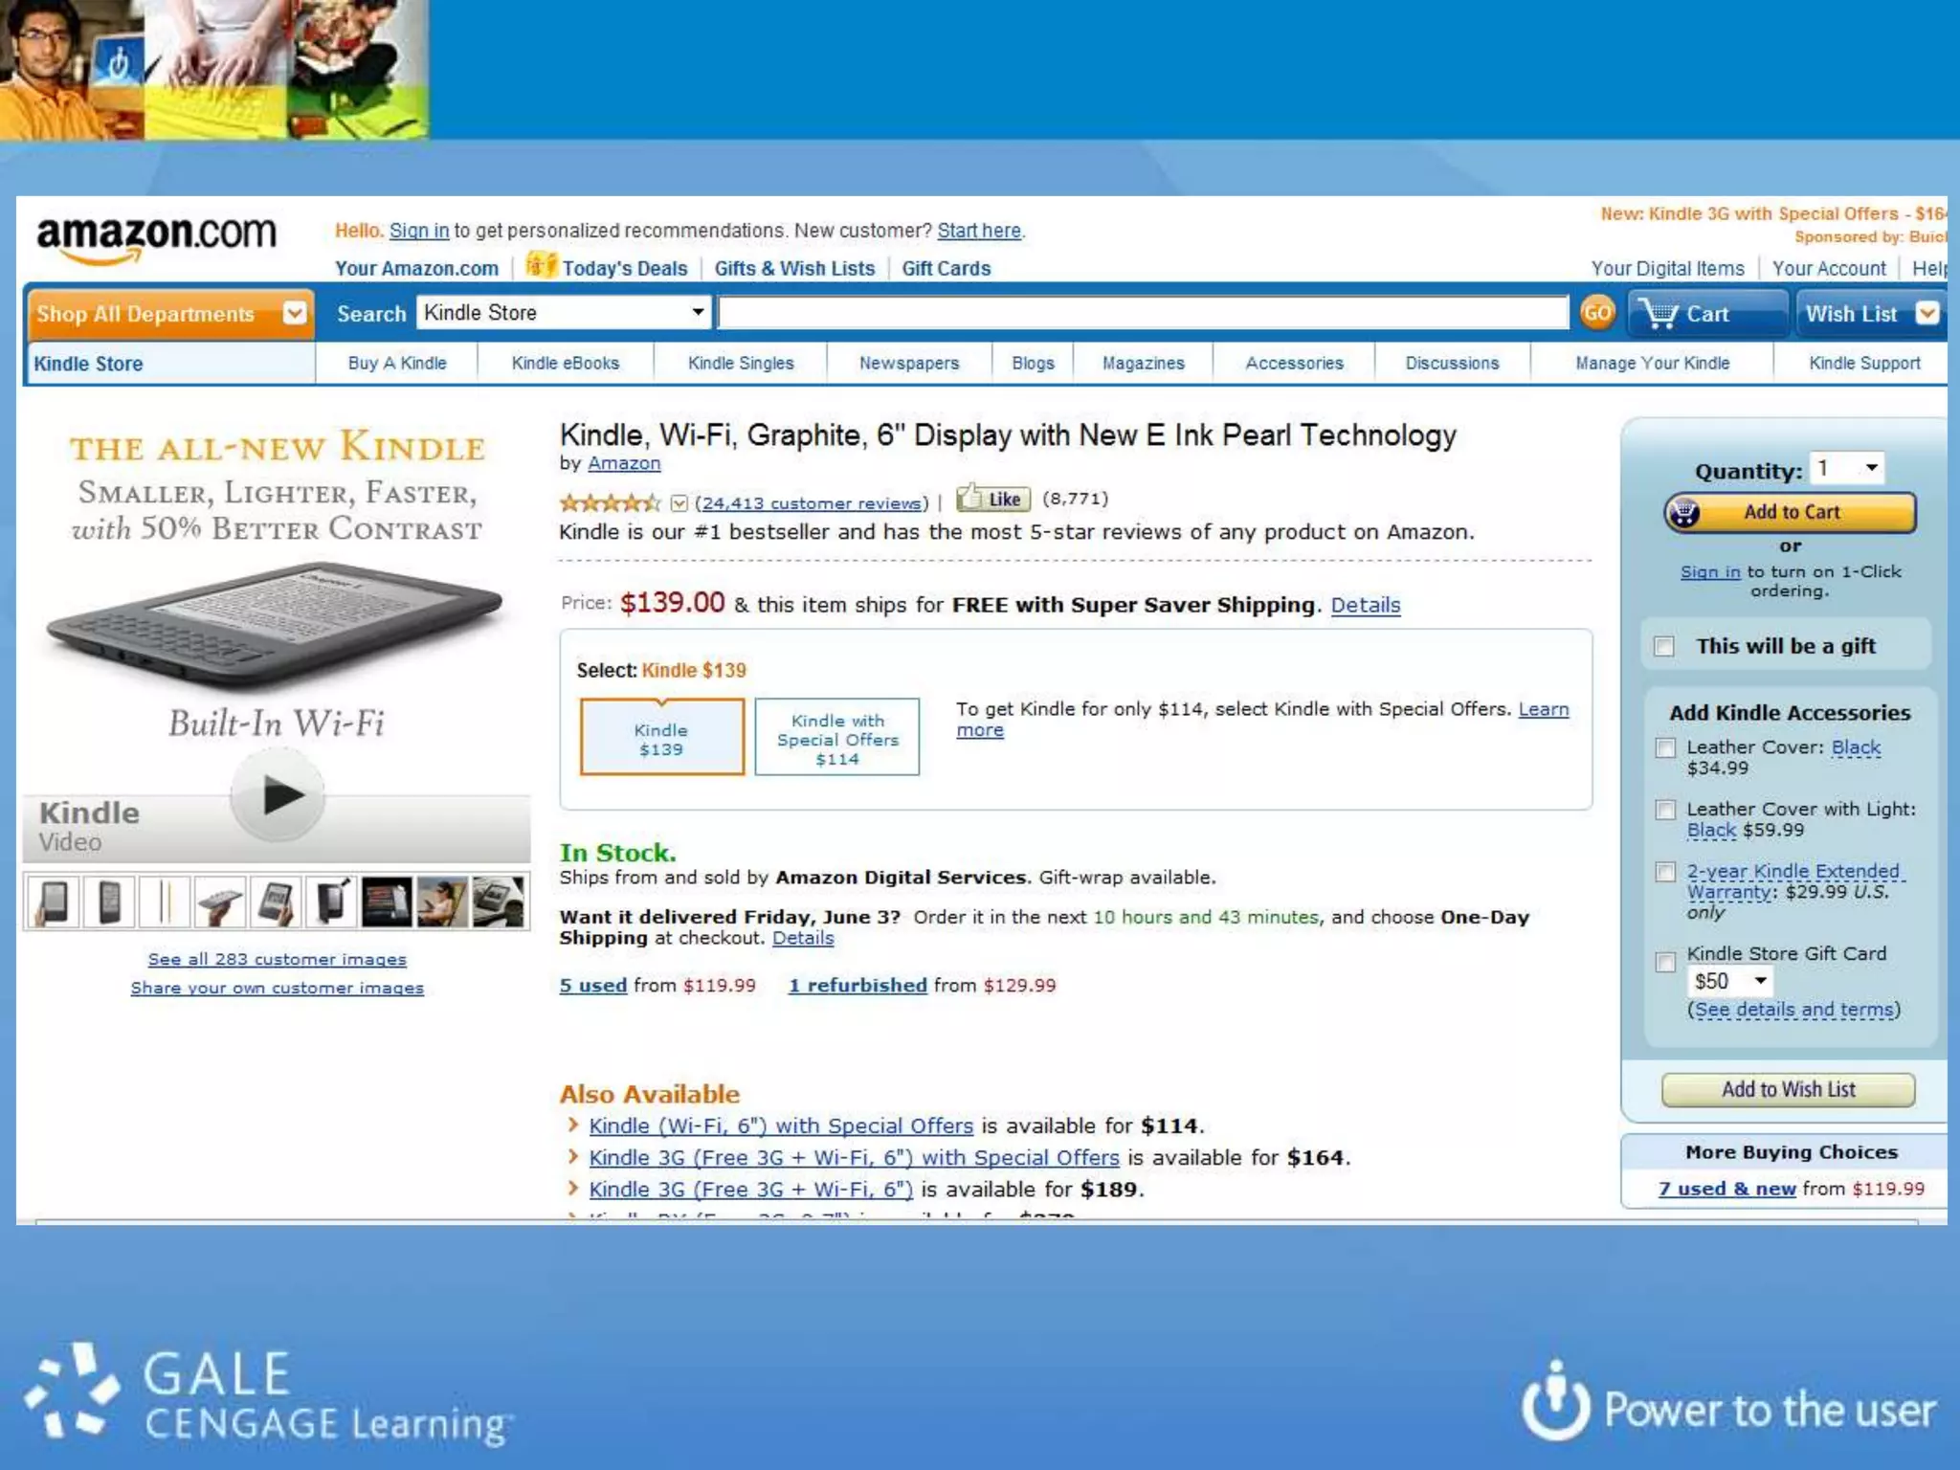Select the first Kindle thumbnail image
1960x1470 pixels.
(55, 902)
